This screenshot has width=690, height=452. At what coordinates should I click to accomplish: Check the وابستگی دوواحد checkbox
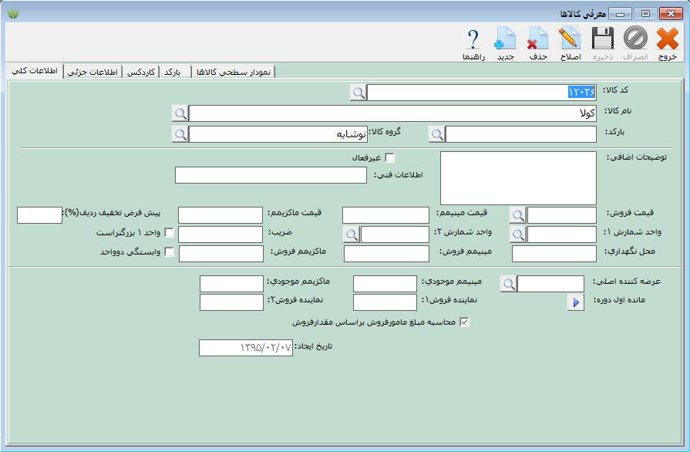pos(169,252)
